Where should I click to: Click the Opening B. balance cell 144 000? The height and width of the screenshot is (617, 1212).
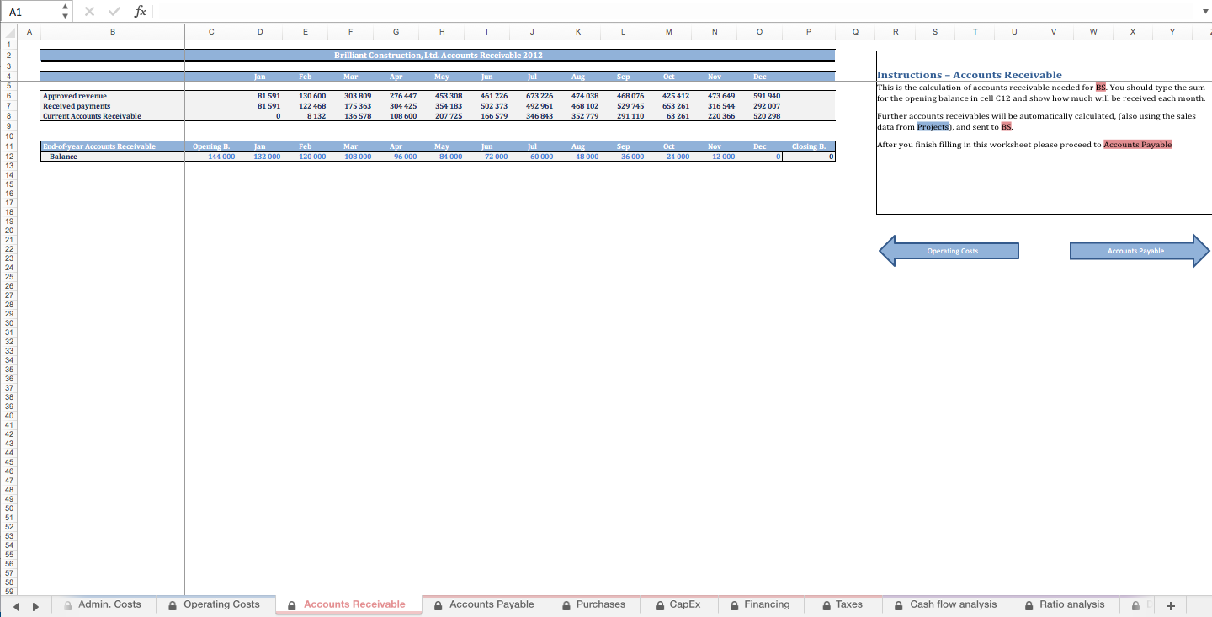[210, 157]
